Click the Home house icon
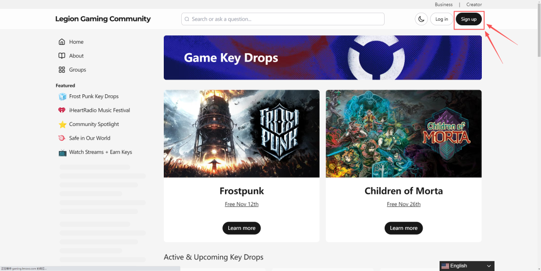Image resolution: width=541 pixels, height=271 pixels. 62,42
